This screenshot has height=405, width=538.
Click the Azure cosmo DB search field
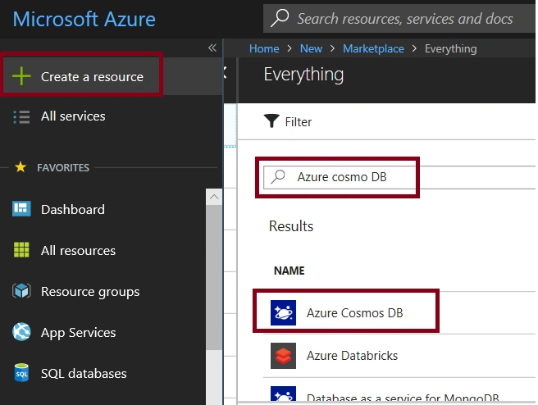[399, 177]
